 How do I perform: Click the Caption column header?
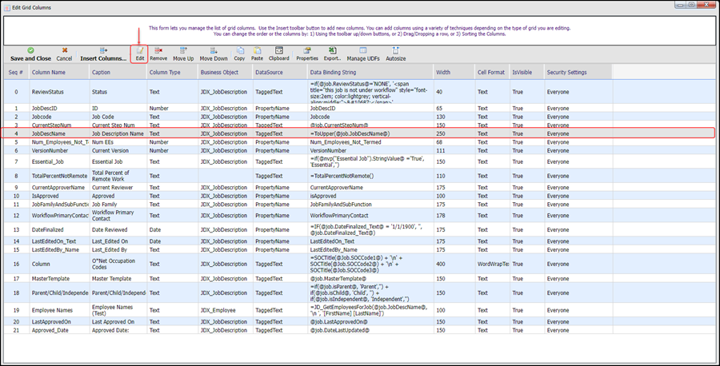click(x=118, y=72)
